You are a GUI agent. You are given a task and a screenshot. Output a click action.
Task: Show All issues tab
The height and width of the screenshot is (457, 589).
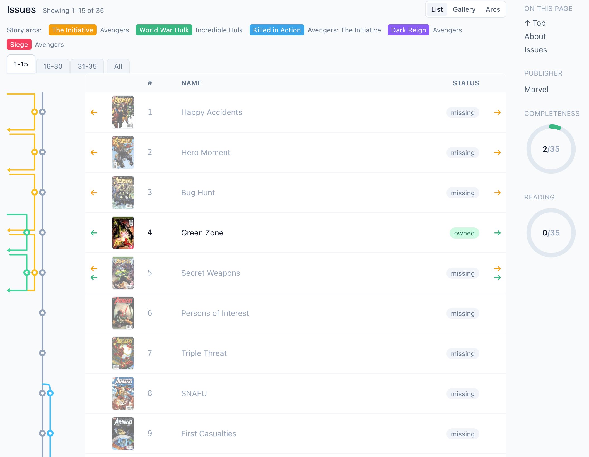coord(118,66)
